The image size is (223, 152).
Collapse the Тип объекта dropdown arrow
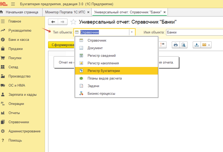[132, 32]
